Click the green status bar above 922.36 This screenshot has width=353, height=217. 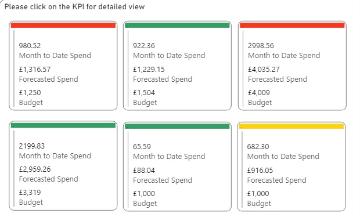(177, 25)
